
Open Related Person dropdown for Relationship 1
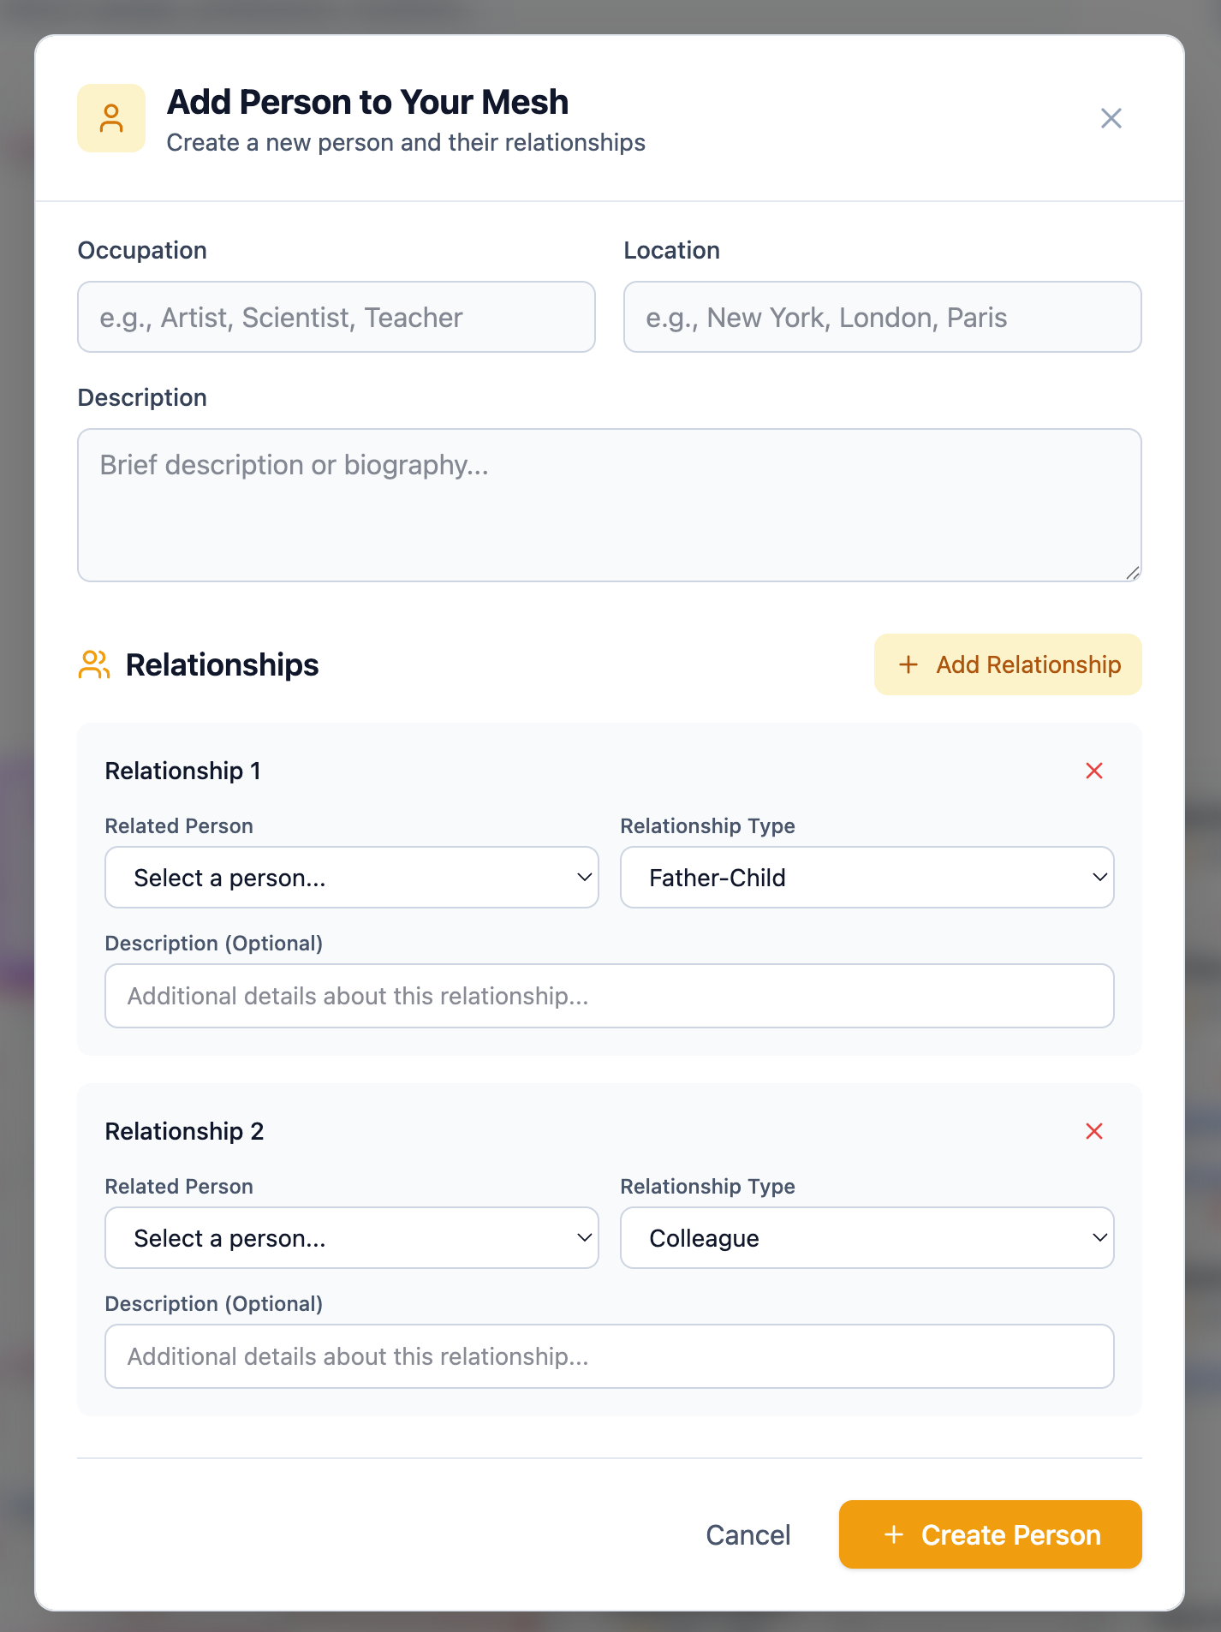(352, 878)
